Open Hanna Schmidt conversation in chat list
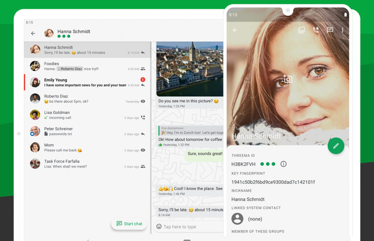 87,50
